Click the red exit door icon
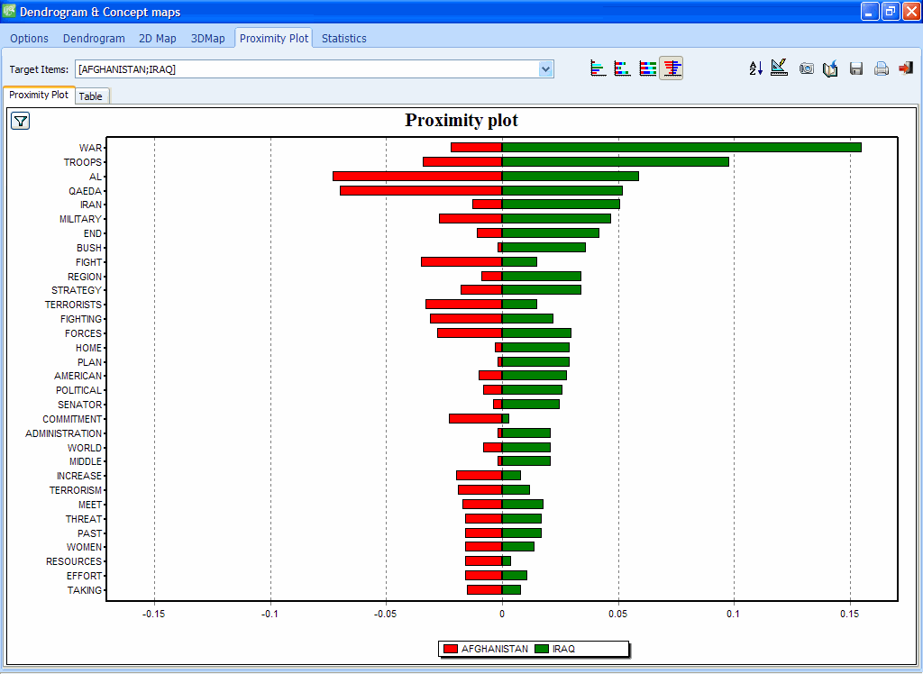The image size is (923, 674). [x=906, y=68]
